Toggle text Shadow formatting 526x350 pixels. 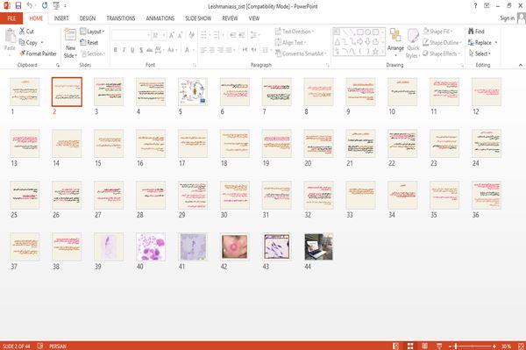[141, 50]
